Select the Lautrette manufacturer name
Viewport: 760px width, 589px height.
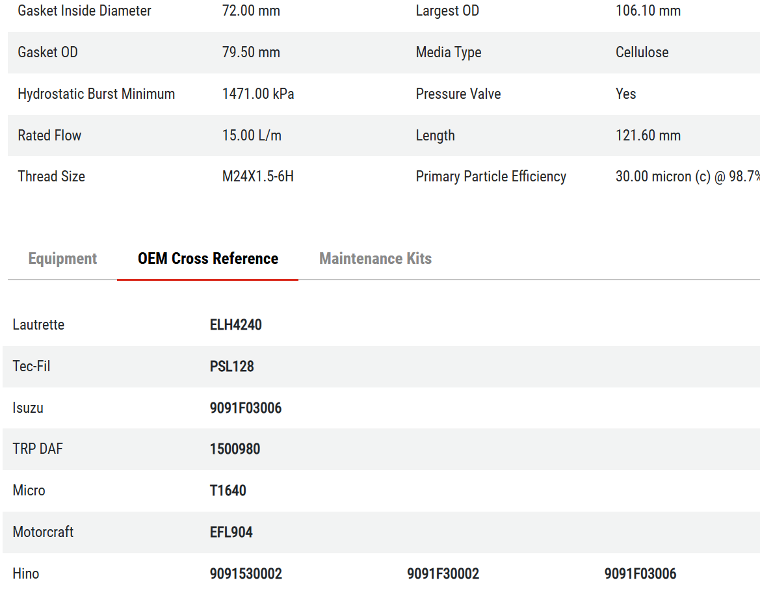point(38,325)
